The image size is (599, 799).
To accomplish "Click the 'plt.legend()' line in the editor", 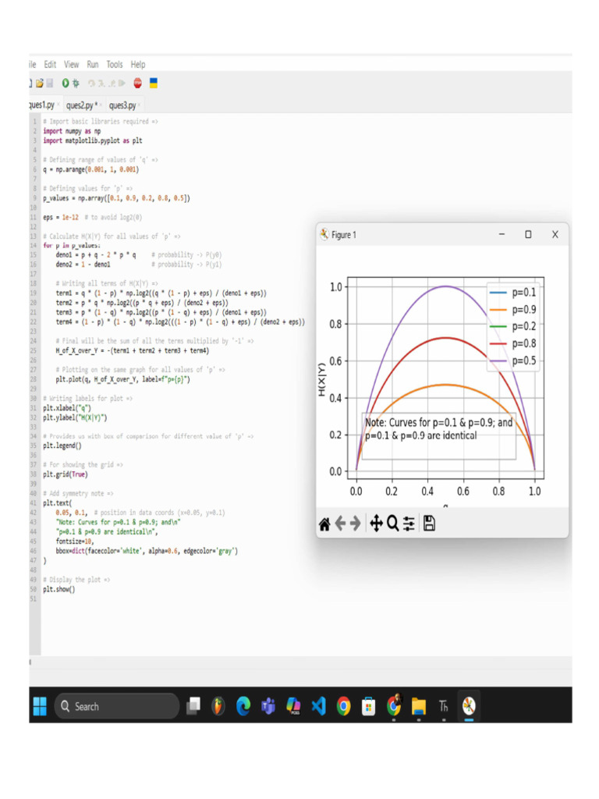I will tap(62, 446).
